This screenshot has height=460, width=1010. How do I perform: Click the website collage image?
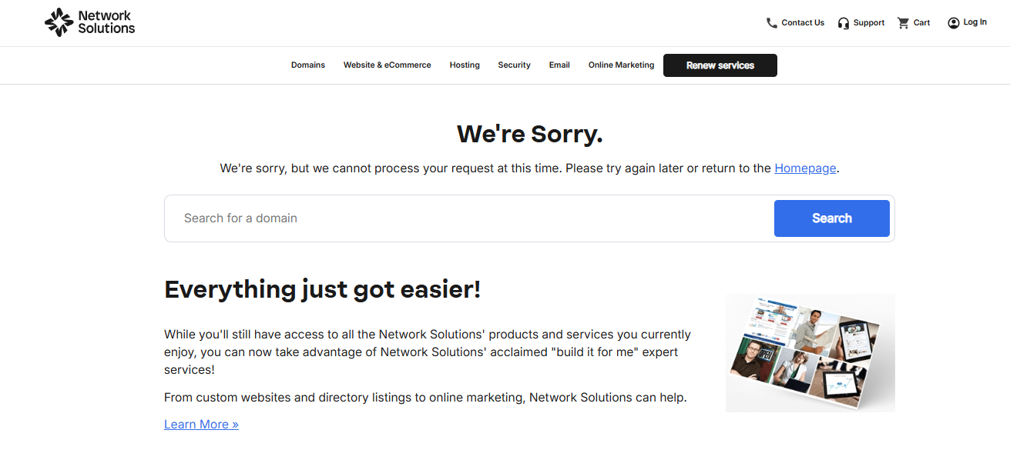click(x=810, y=353)
